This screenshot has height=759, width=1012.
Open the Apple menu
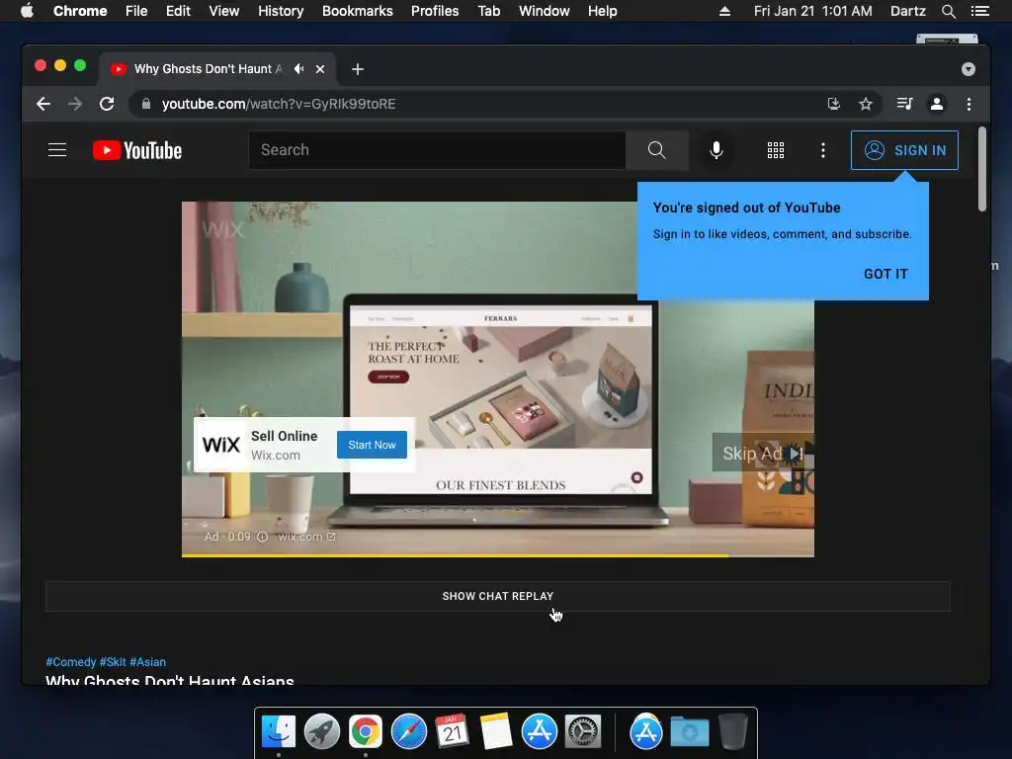pyautogui.click(x=27, y=11)
